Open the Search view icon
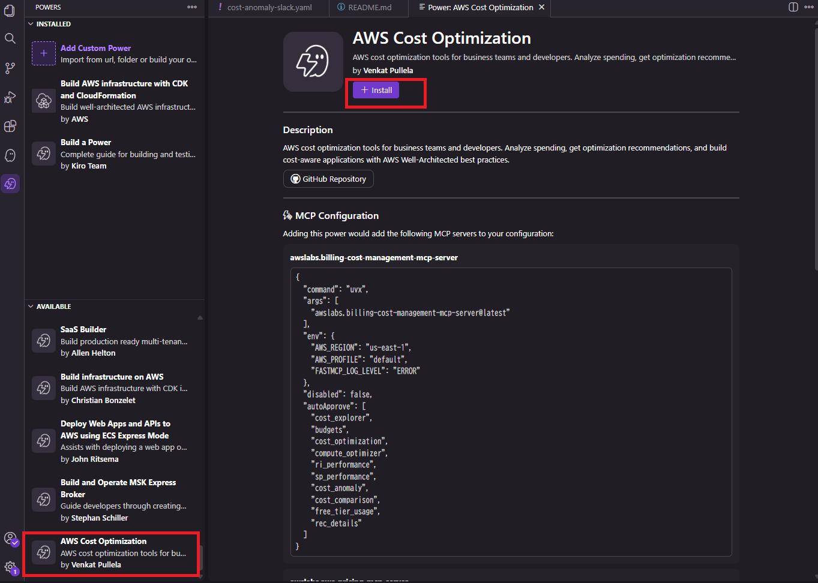 point(10,39)
